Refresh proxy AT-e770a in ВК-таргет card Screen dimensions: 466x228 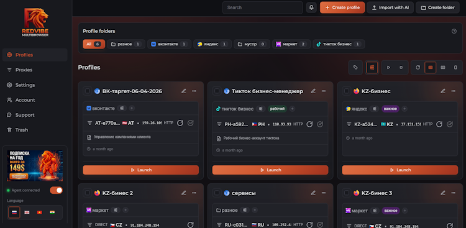click(180, 124)
